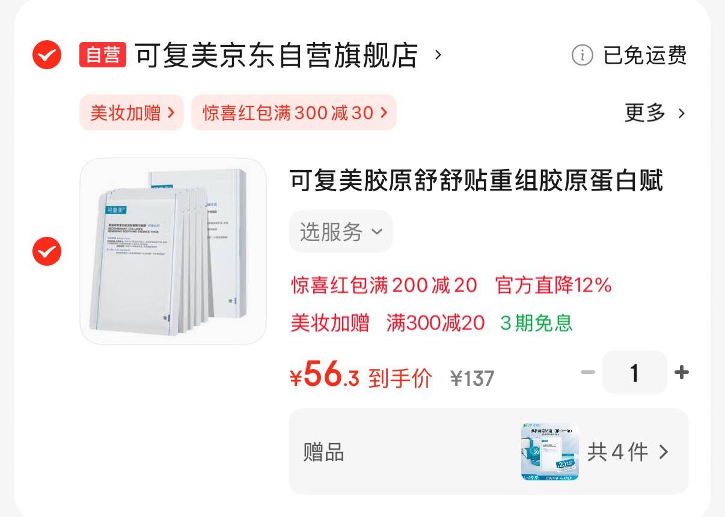Tap the arrow next to 更多
The image size is (725, 517).
coord(681,113)
